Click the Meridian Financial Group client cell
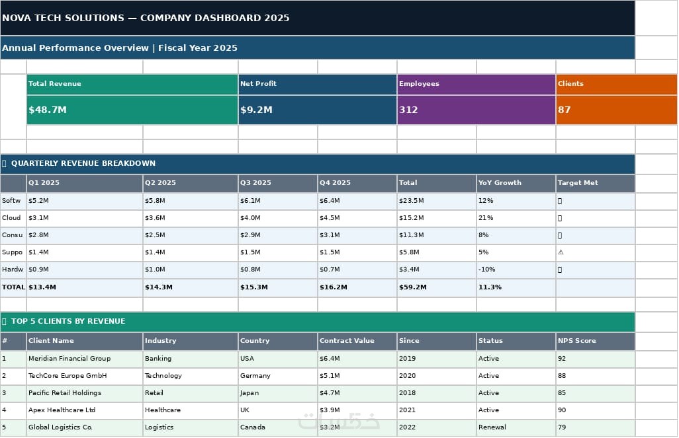This screenshot has height=438, width=679. point(85,359)
